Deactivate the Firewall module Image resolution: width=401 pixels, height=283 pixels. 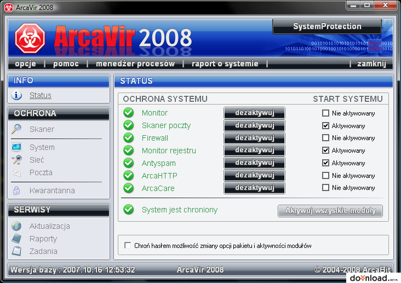(x=255, y=138)
